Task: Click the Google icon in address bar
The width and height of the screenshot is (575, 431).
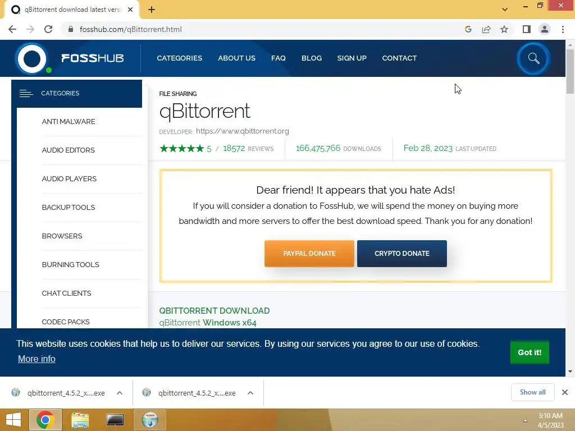Action: pos(468,29)
